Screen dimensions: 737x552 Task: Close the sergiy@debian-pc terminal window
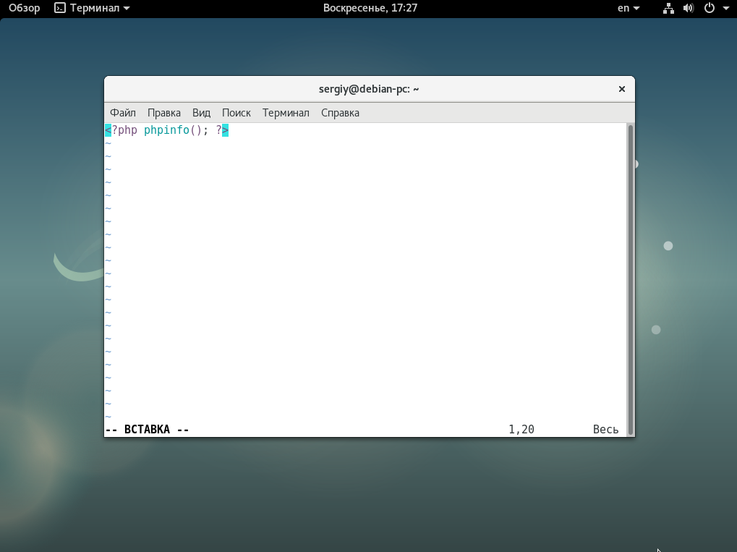pos(621,89)
